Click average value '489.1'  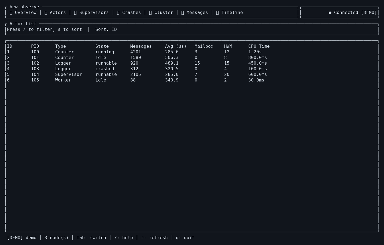tap(172, 63)
